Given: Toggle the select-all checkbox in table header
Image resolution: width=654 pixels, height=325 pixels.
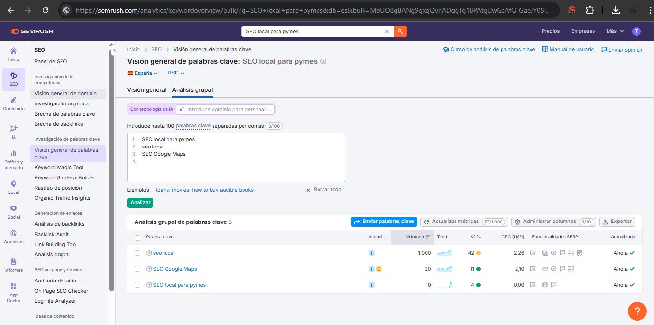Looking at the screenshot, I should pos(137,237).
